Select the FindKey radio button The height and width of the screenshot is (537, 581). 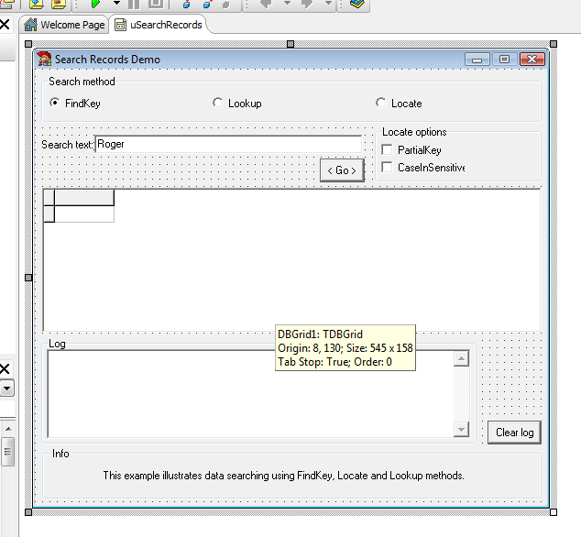(x=54, y=104)
